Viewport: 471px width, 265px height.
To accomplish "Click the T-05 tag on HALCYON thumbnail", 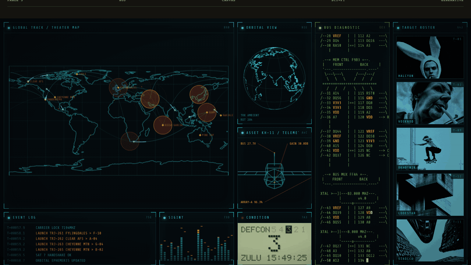I will pos(457,39).
